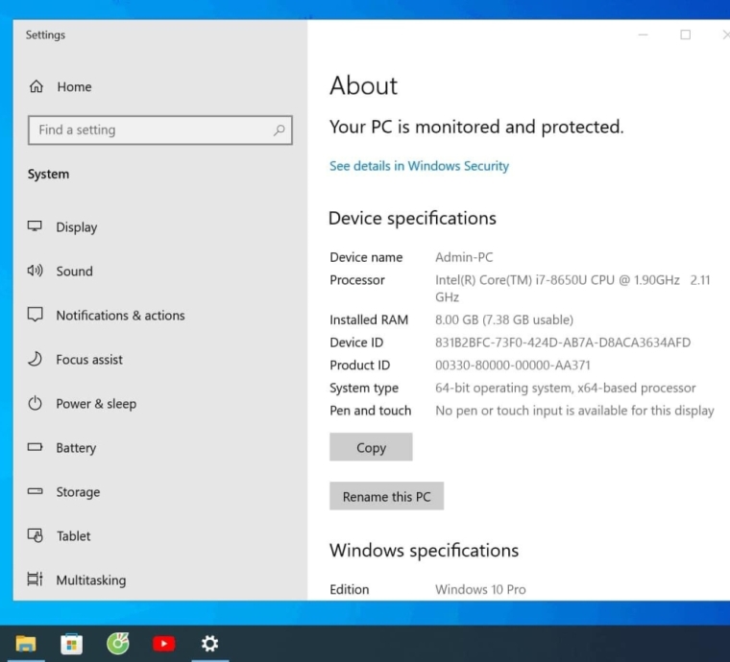Screen dimensions: 730x662
Task: Click the Windows specifications heading
Action: pos(425,551)
